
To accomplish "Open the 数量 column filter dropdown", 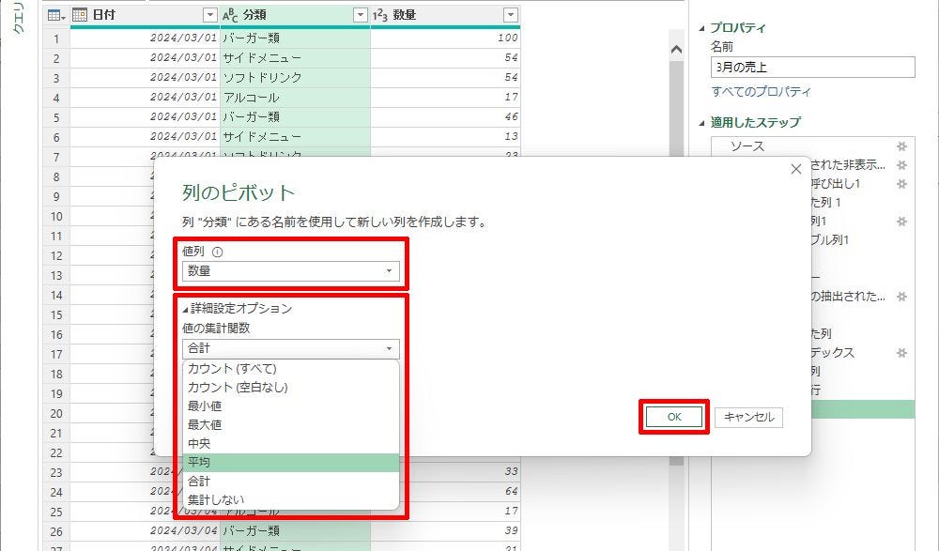I will (510, 15).
